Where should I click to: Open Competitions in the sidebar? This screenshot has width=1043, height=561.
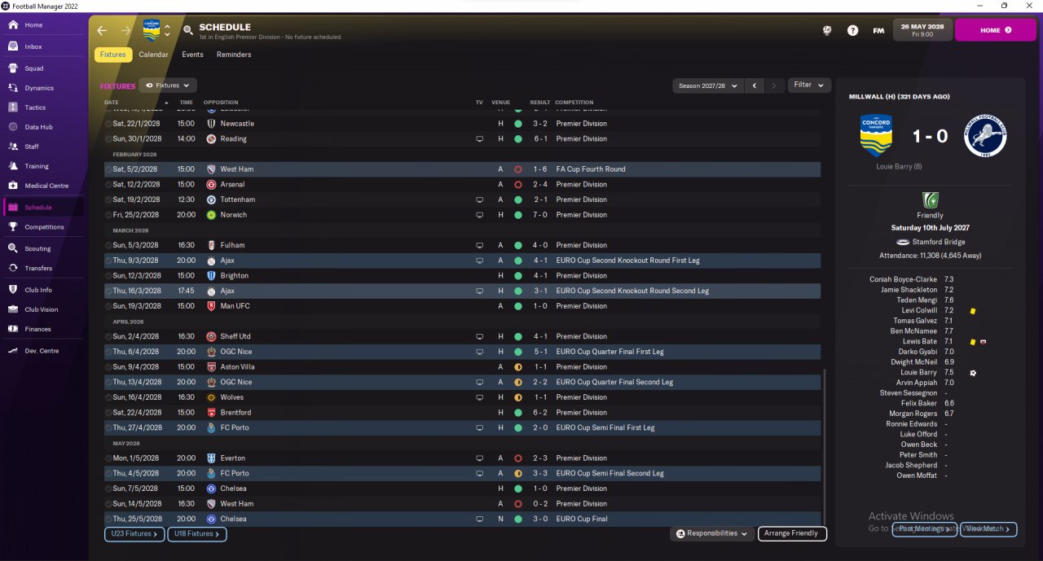coord(44,227)
